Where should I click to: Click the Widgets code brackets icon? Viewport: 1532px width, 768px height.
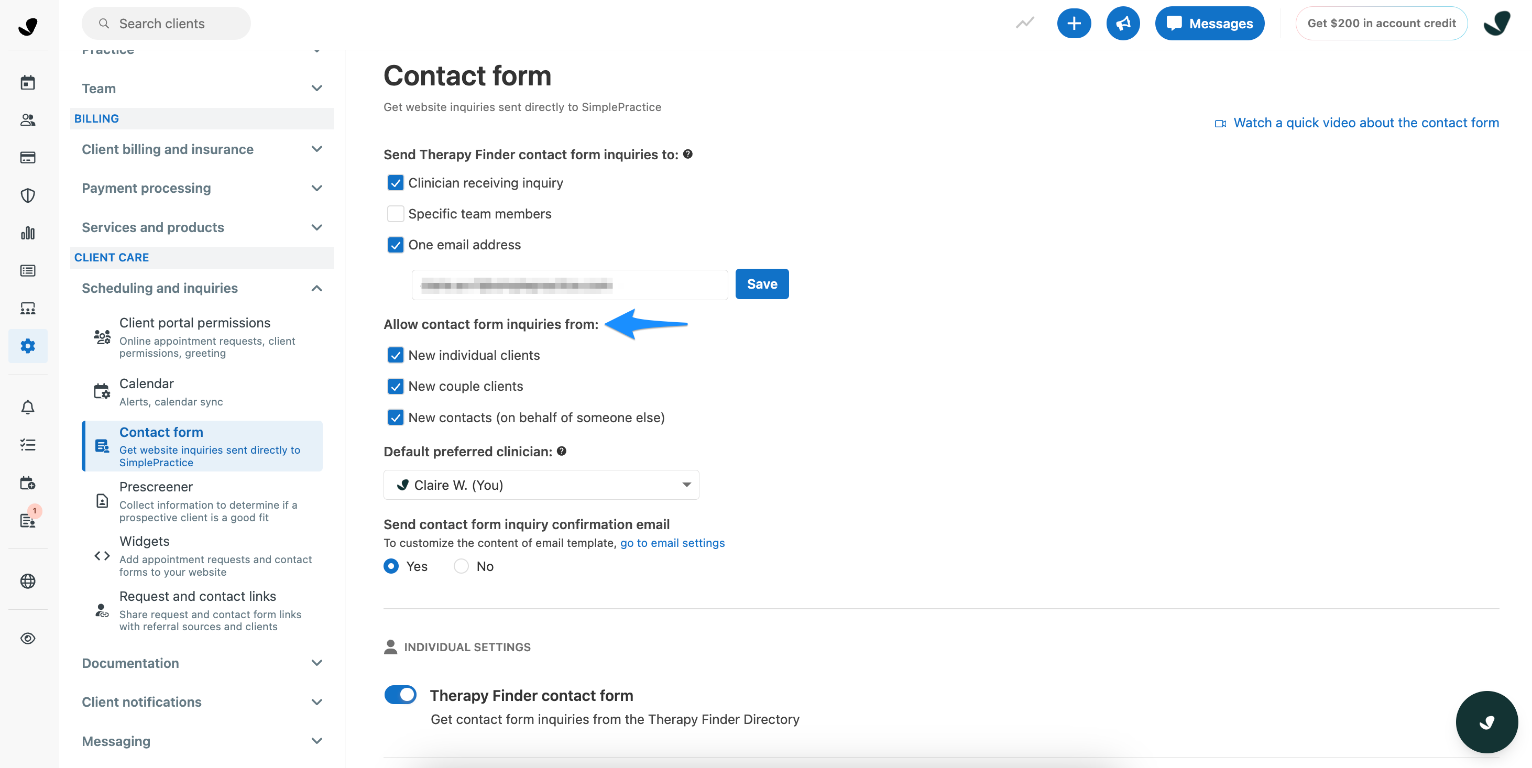click(102, 556)
